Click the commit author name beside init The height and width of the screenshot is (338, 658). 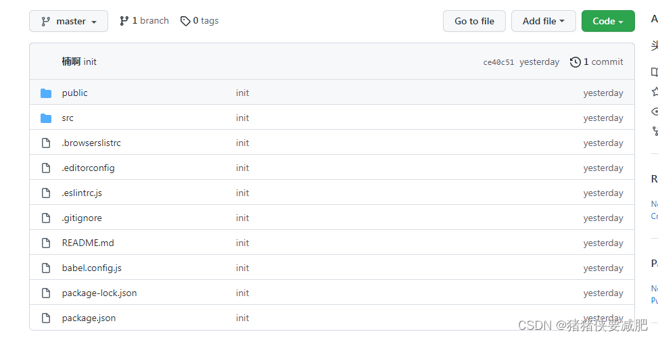tap(71, 62)
